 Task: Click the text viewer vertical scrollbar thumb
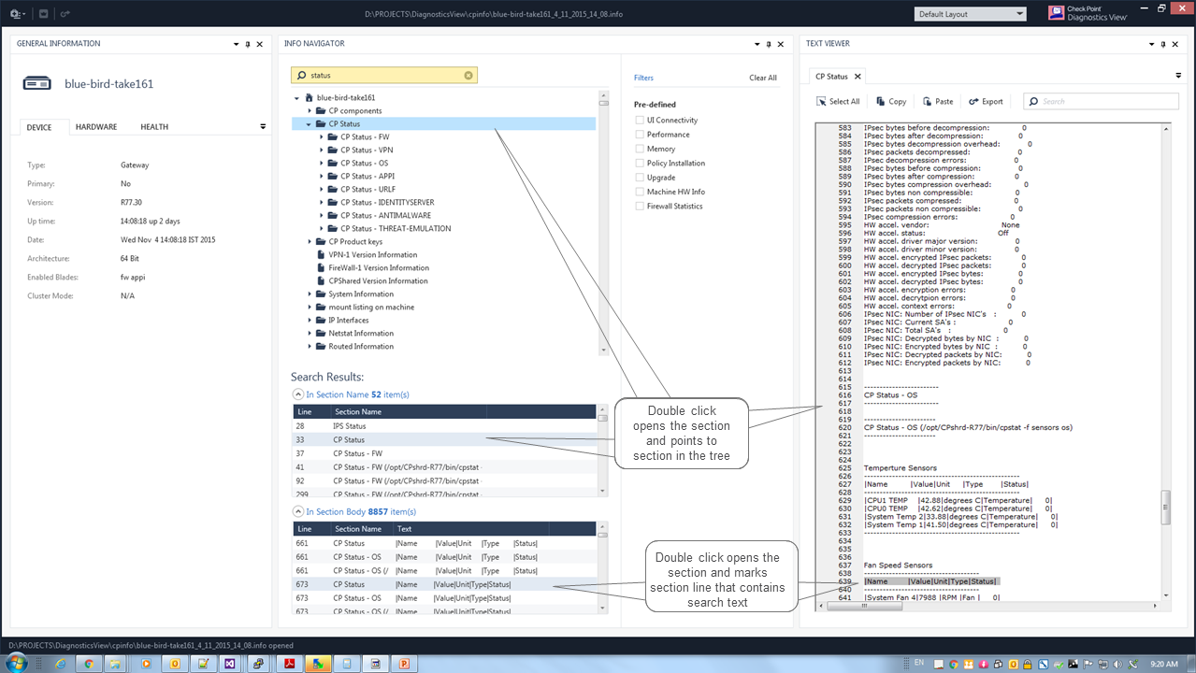coord(1165,507)
